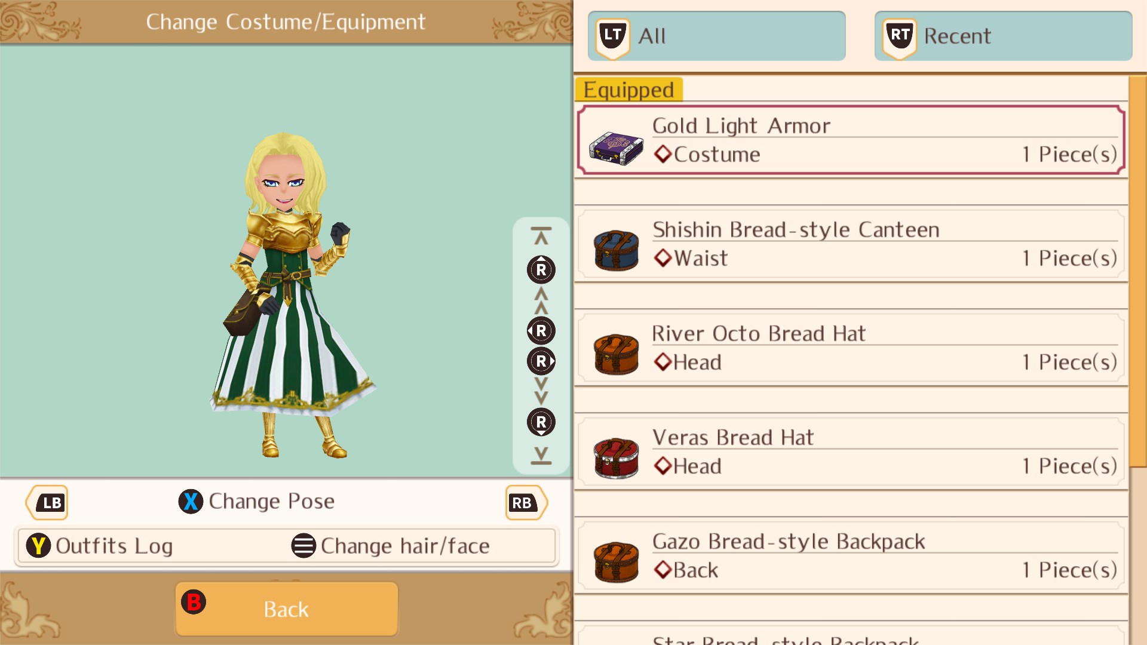This screenshot has height=645, width=1147.
Task: Click the double up-chevron camera control
Action: pos(541,300)
